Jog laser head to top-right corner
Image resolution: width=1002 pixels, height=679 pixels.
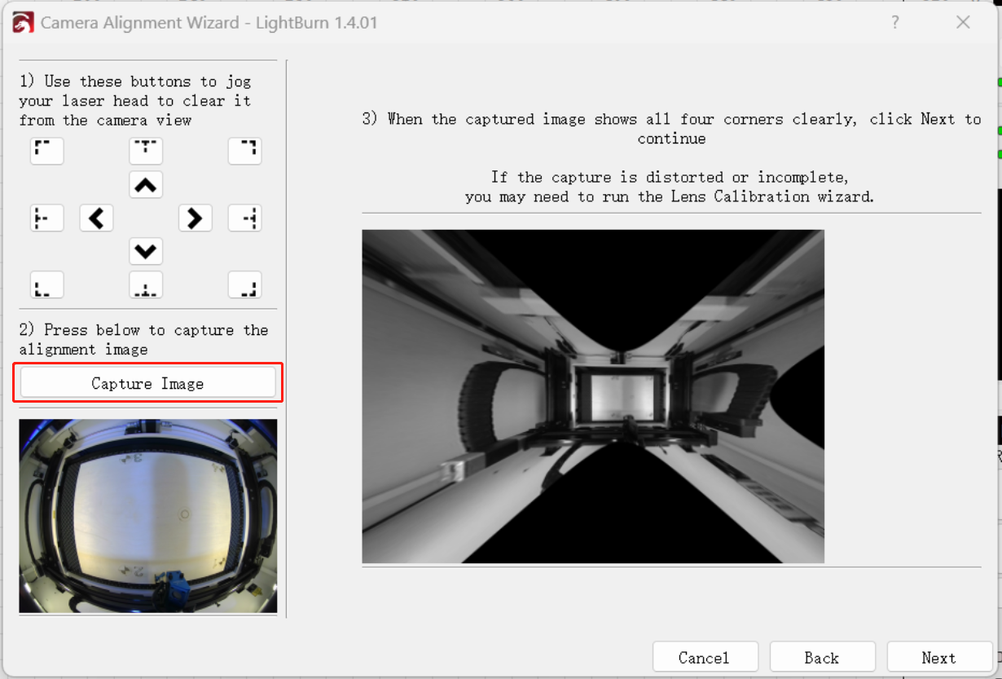[x=245, y=152]
